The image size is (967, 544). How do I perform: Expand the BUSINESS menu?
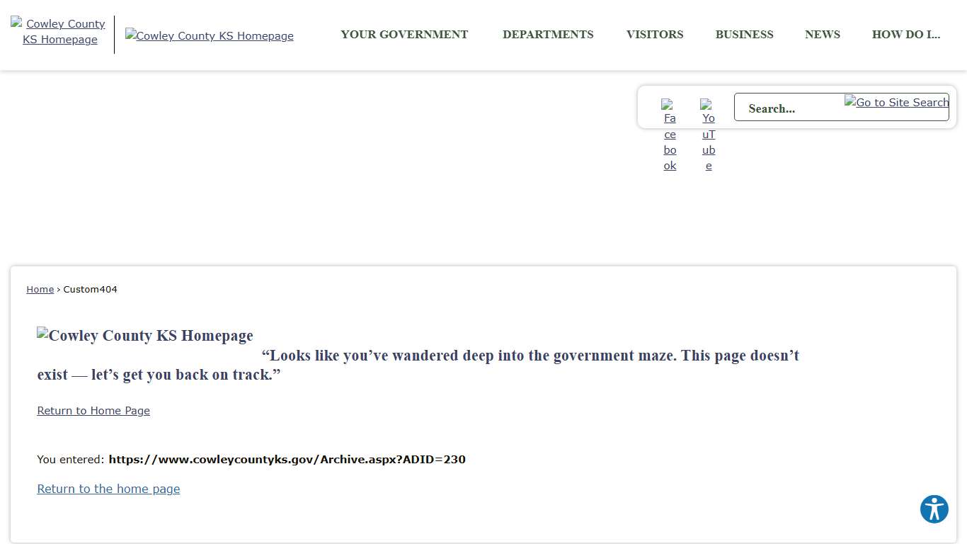pyautogui.click(x=744, y=35)
